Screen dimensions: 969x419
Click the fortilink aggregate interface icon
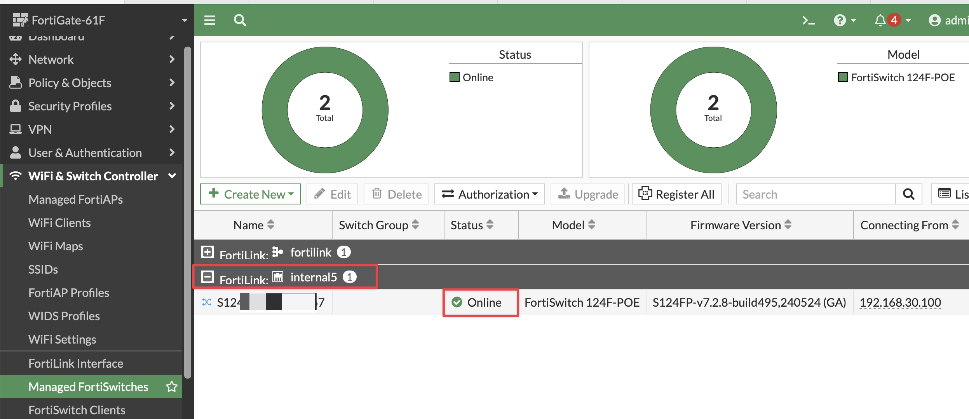click(277, 252)
